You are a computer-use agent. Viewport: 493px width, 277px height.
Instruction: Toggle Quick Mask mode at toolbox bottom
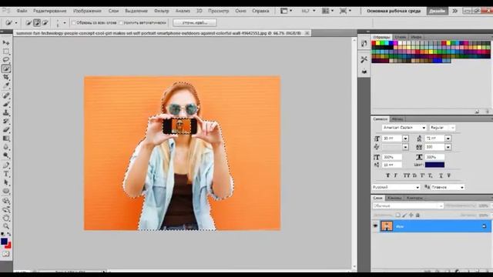(x=6, y=254)
